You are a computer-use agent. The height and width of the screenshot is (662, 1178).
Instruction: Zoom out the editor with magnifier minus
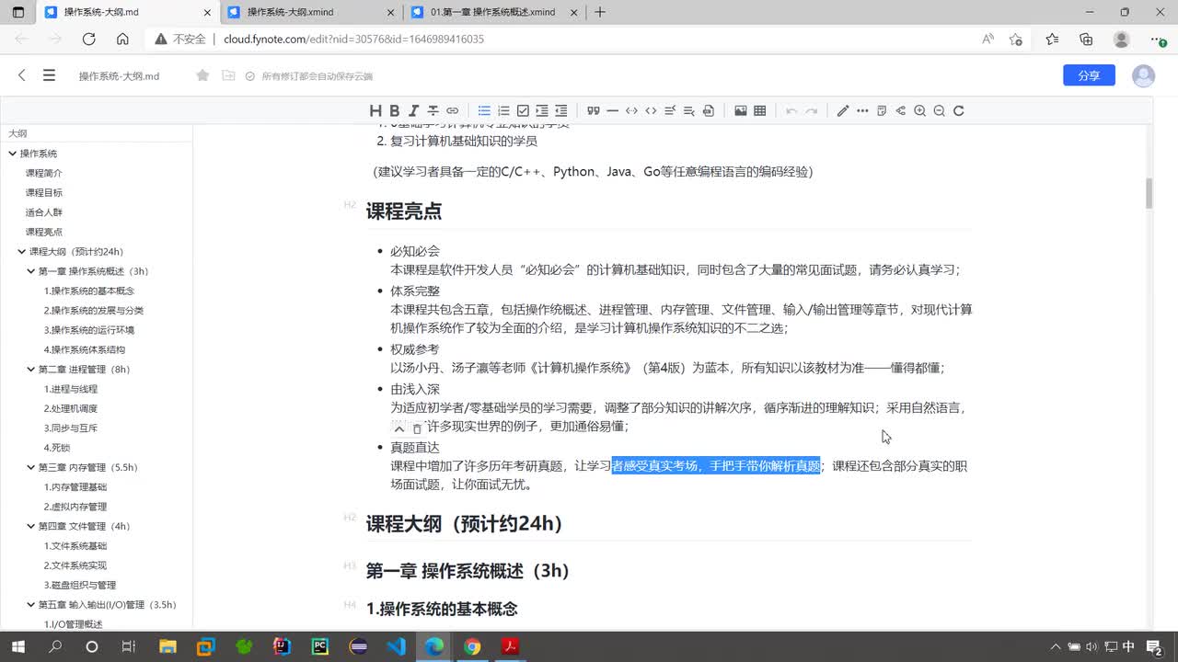[939, 110]
